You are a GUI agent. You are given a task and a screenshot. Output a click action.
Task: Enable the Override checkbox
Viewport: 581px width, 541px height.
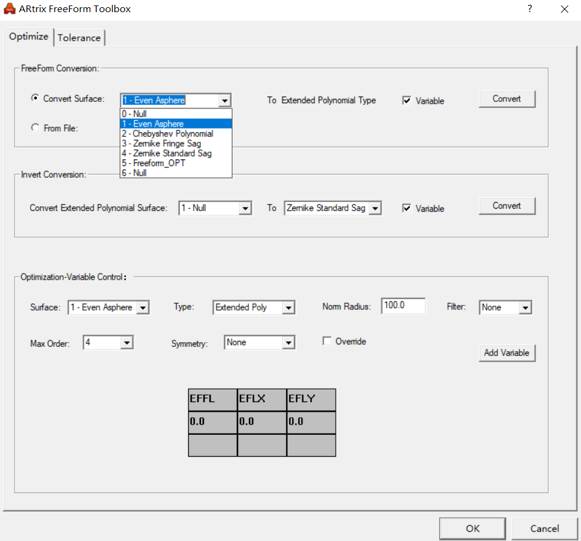pos(327,341)
